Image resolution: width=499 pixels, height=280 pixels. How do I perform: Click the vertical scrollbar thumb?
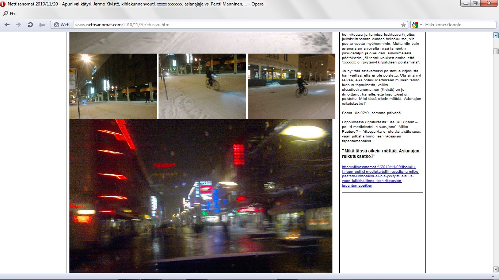[x=496, y=51]
